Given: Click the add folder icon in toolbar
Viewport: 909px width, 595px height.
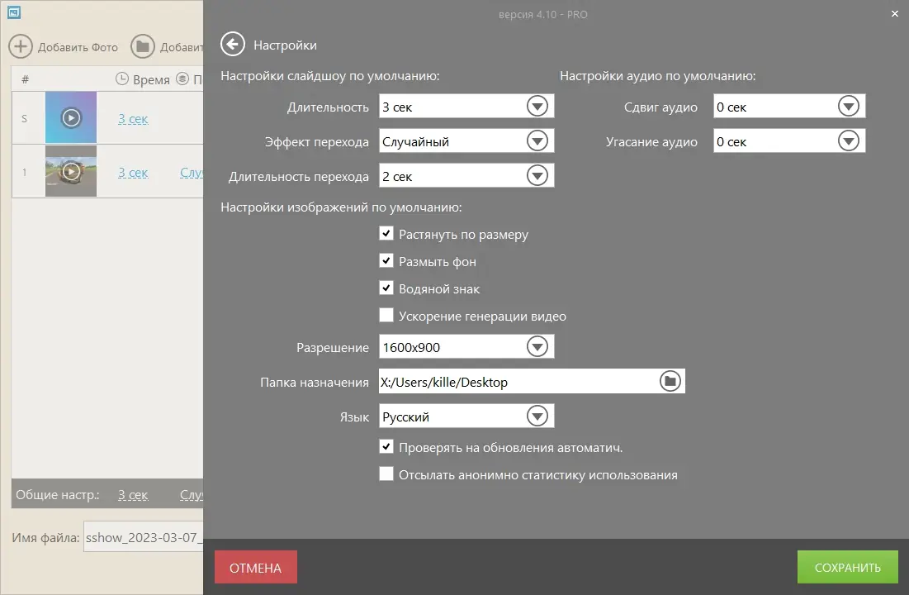Looking at the screenshot, I should coord(143,46).
